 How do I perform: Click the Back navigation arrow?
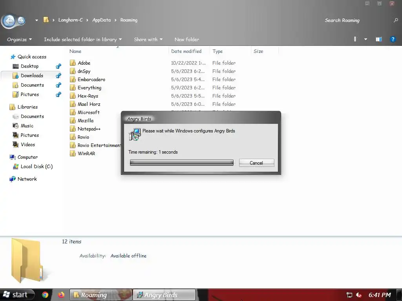[9, 20]
